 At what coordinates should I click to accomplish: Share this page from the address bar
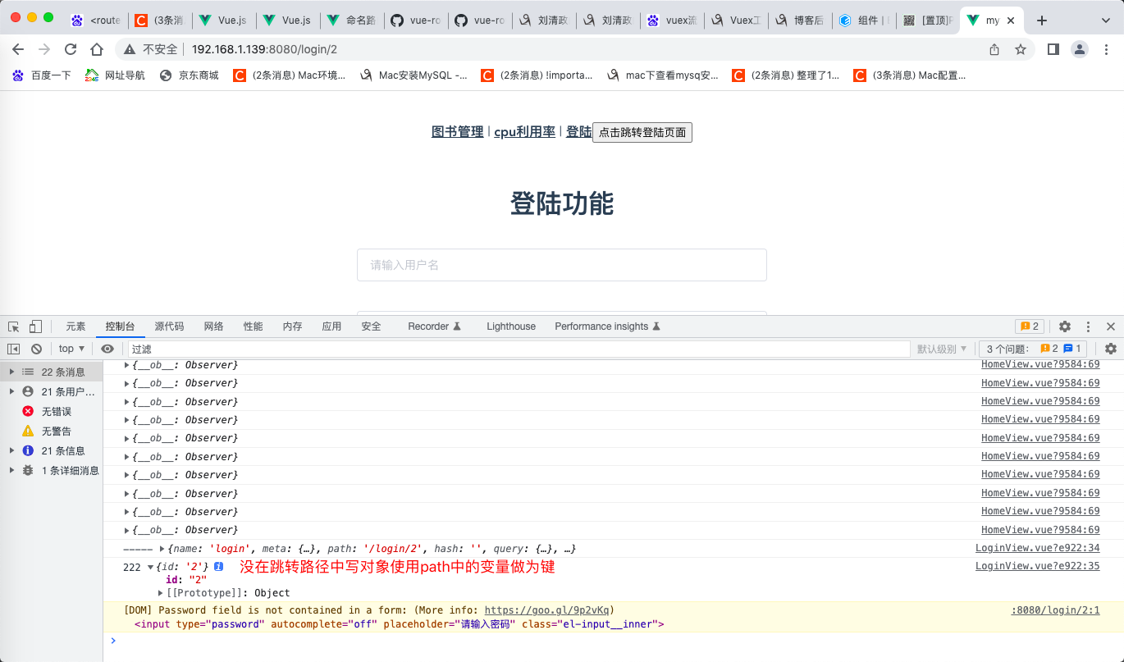pyautogui.click(x=994, y=49)
